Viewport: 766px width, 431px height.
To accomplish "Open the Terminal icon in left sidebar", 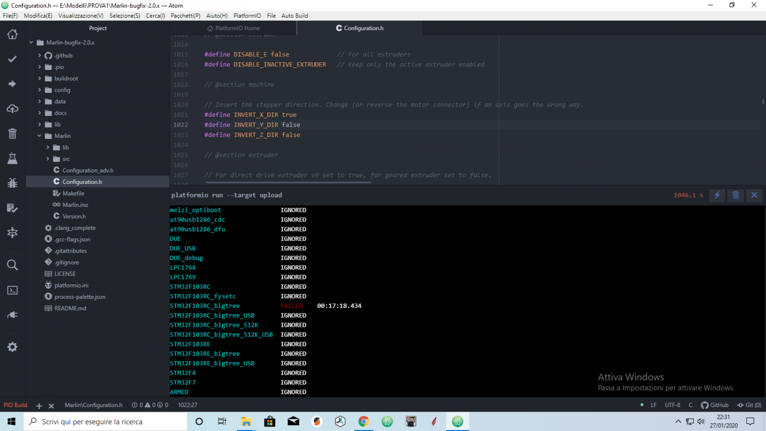I will 12,290.
